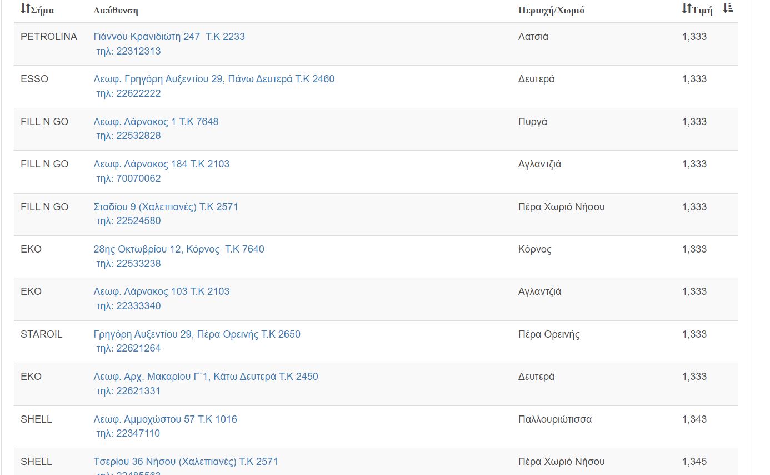The width and height of the screenshot is (770, 475).
Task: Click the Διεύθυνση column header
Action: click(116, 11)
